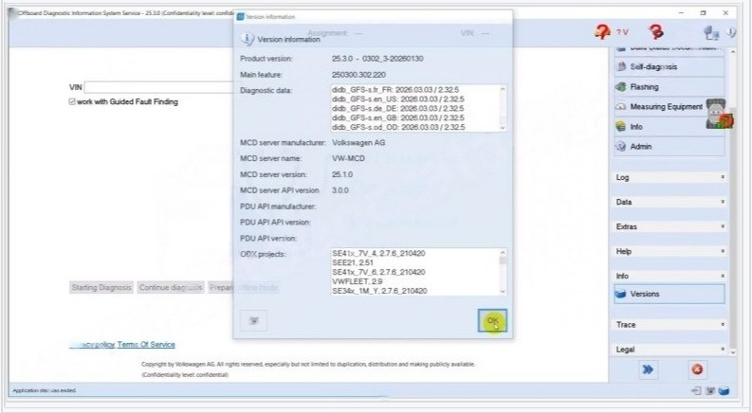The height and width of the screenshot is (413, 752).
Task: Expand the Data section
Action: [669, 202]
